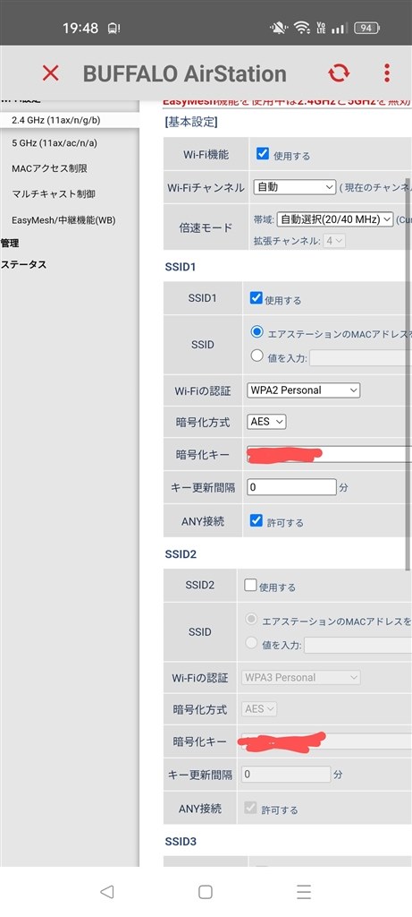Toggle the Wi-Fi機能 使用する checkbox
The image size is (412, 917).
coord(263,154)
